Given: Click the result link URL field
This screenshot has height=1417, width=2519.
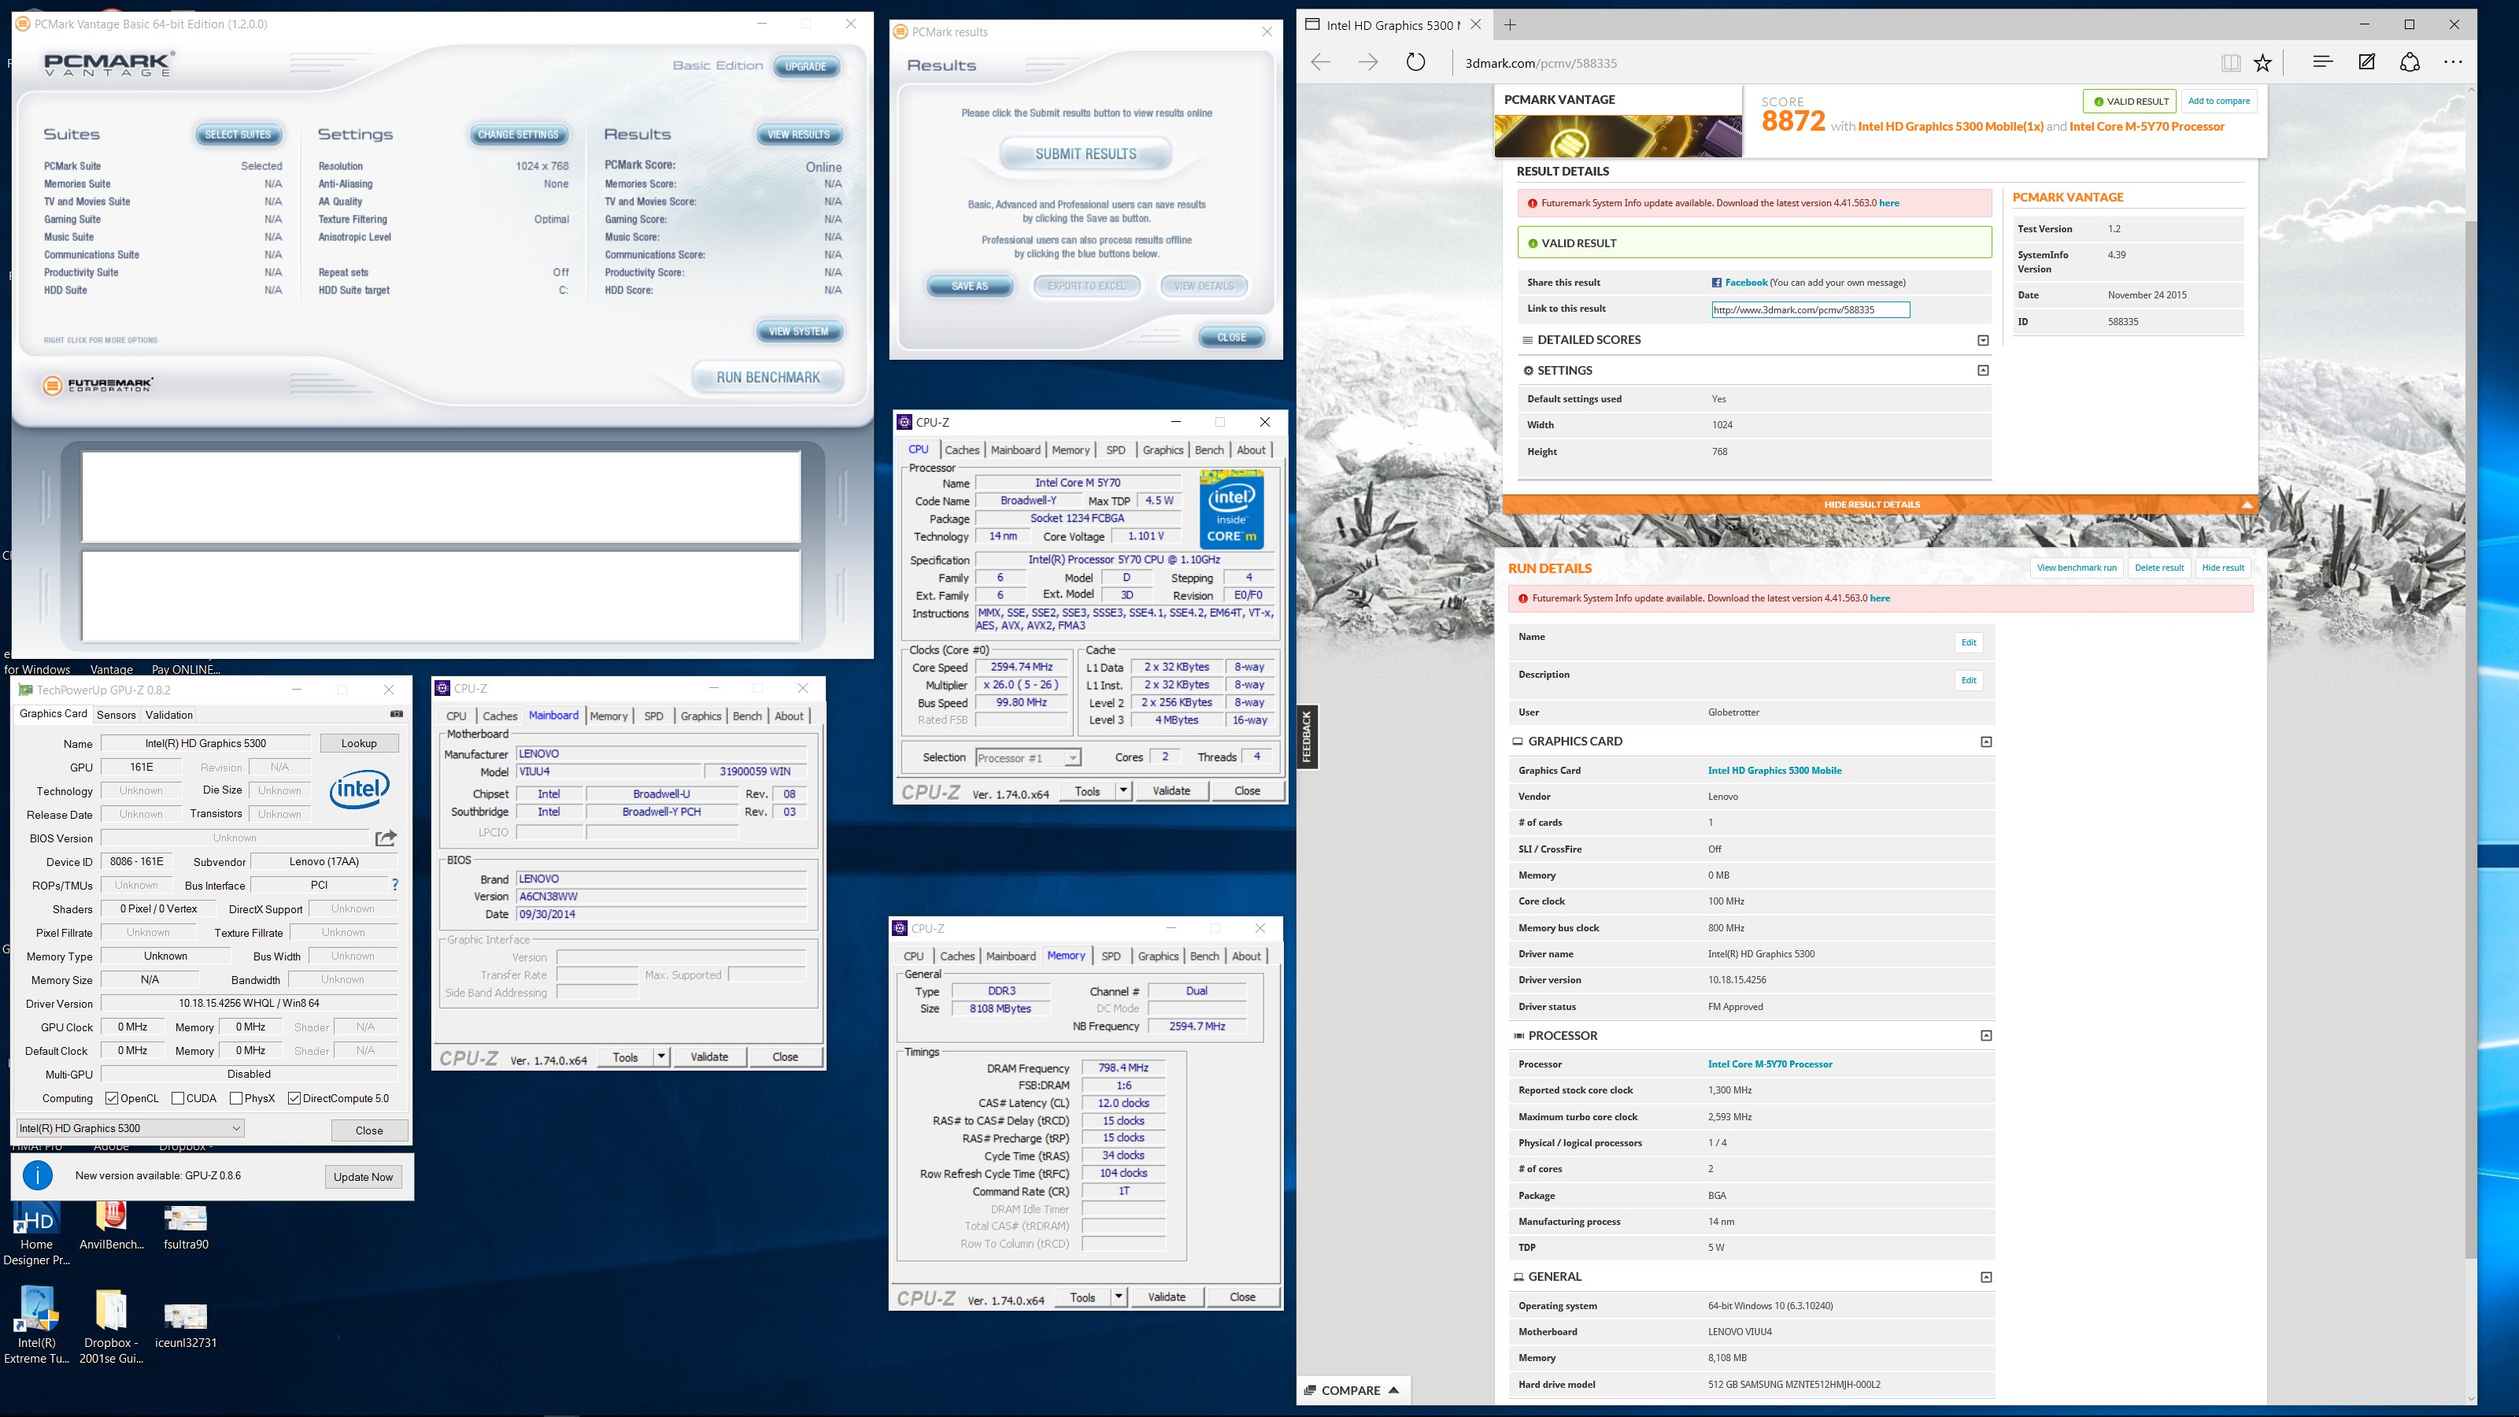Looking at the screenshot, I should [1810, 310].
